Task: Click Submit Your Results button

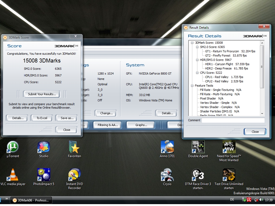Action: tap(42, 94)
